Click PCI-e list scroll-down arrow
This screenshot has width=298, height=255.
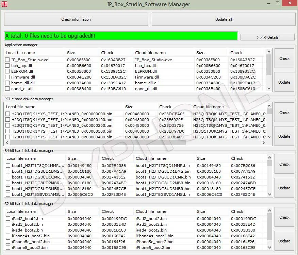click(x=269, y=137)
